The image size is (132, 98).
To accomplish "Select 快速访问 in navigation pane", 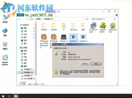I will click(26, 25).
